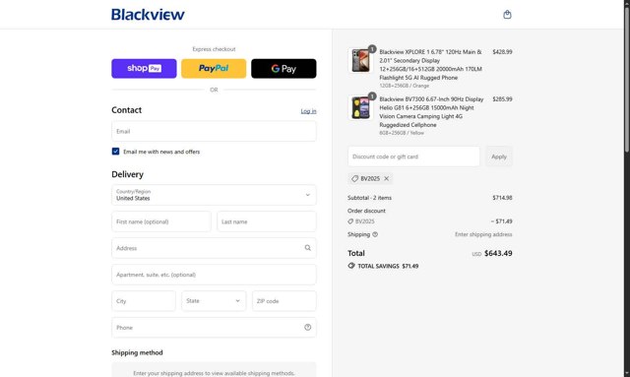Open Blackview BV7300 product thumbnail
The width and height of the screenshot is (630, 377).
click(x=360, y=107)
